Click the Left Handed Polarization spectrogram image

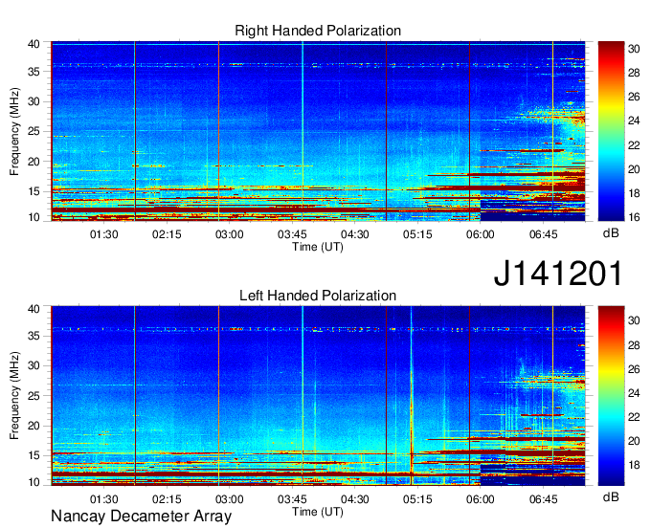(318, 396)
